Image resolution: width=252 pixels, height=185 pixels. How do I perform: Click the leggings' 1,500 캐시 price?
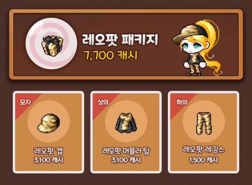(x=203, y=160)
